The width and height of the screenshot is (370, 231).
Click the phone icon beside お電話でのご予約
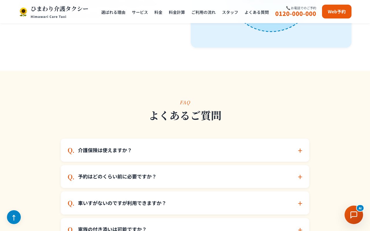[288, 8]
